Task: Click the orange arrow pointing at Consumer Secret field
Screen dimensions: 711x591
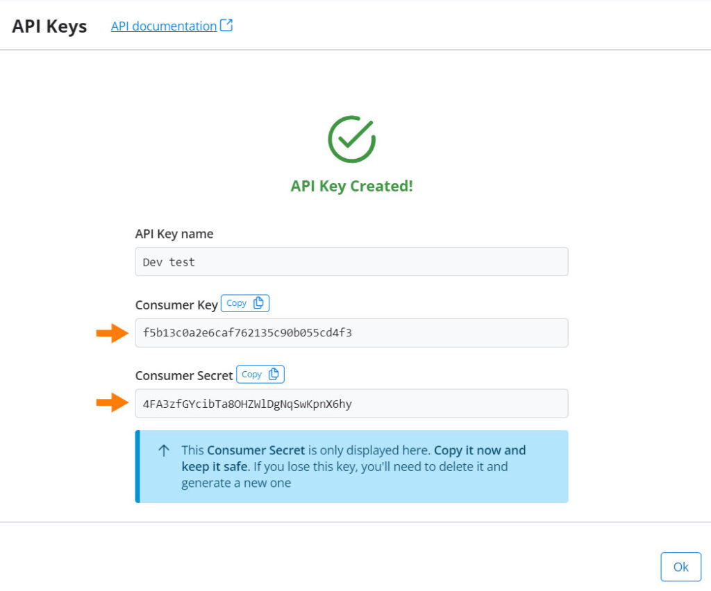Action: (x=115, y=403)
